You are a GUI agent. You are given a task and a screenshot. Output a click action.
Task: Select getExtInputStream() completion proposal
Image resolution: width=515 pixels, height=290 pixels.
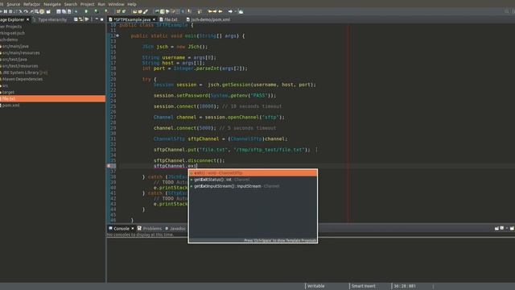click(x=253, y=186)
